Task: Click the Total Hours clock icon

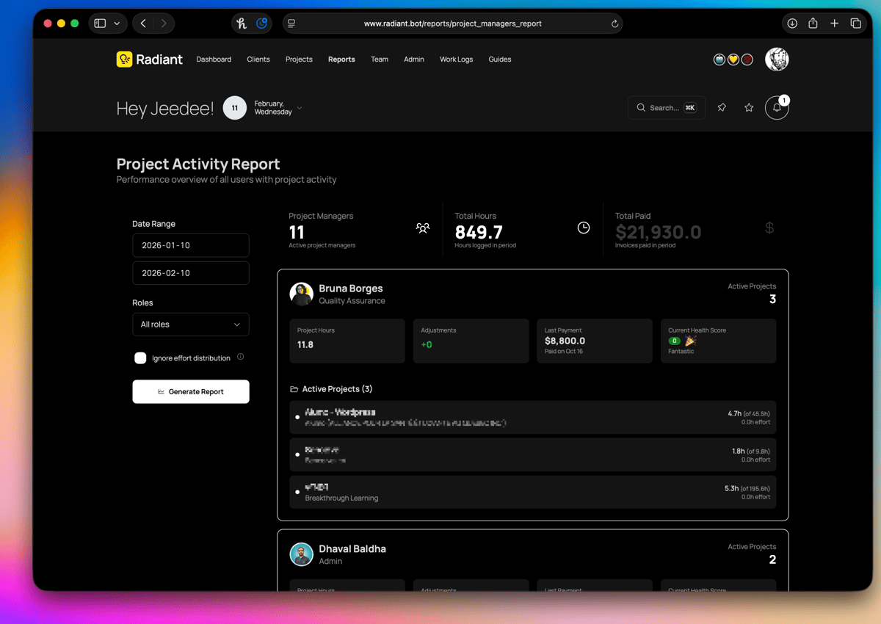Action: pos(584,228)
